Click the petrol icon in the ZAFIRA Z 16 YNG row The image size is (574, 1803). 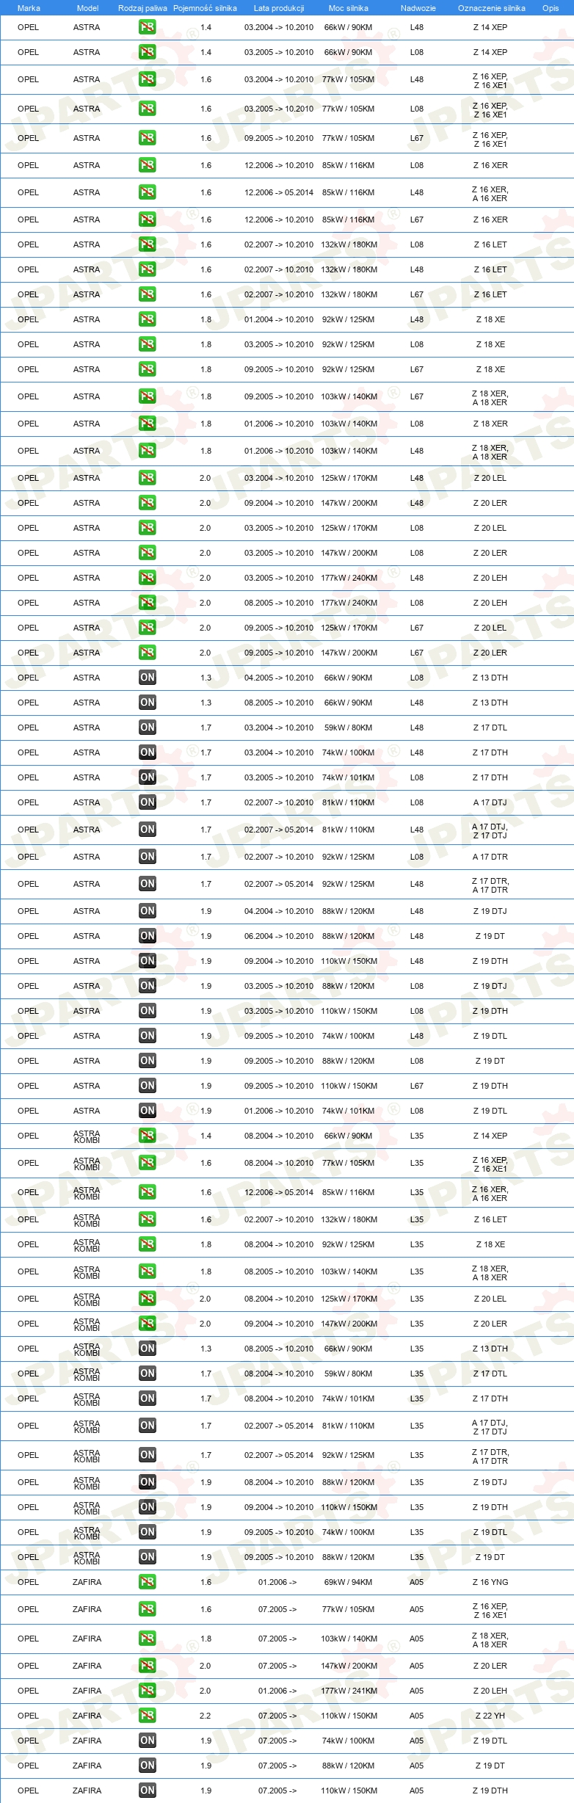tap(147, 1582)
